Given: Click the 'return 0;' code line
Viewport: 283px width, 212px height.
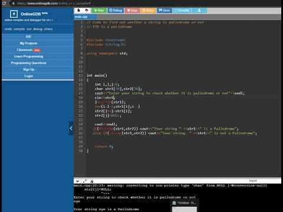Looking at the screenshot, I should click(104, 147).
